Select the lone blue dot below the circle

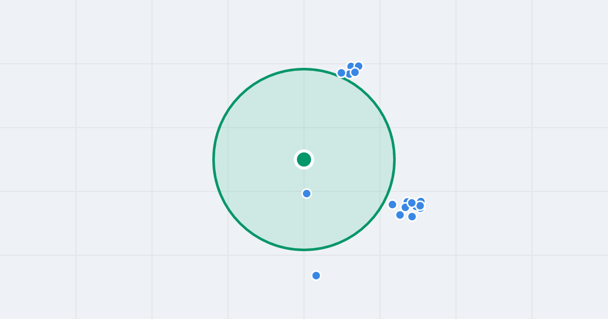coord(316,275)
